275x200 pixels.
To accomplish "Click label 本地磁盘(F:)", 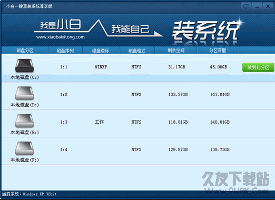I will pyautogui.click(x=25, y=160).
